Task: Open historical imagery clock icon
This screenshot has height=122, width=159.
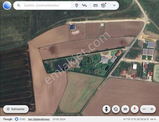Action: click(104, 5)
